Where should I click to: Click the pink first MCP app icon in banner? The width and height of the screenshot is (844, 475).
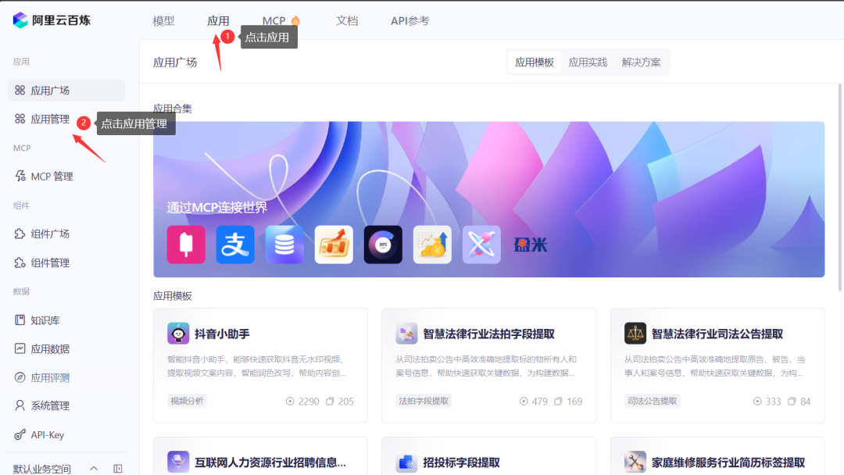click(x=186, y=245)
